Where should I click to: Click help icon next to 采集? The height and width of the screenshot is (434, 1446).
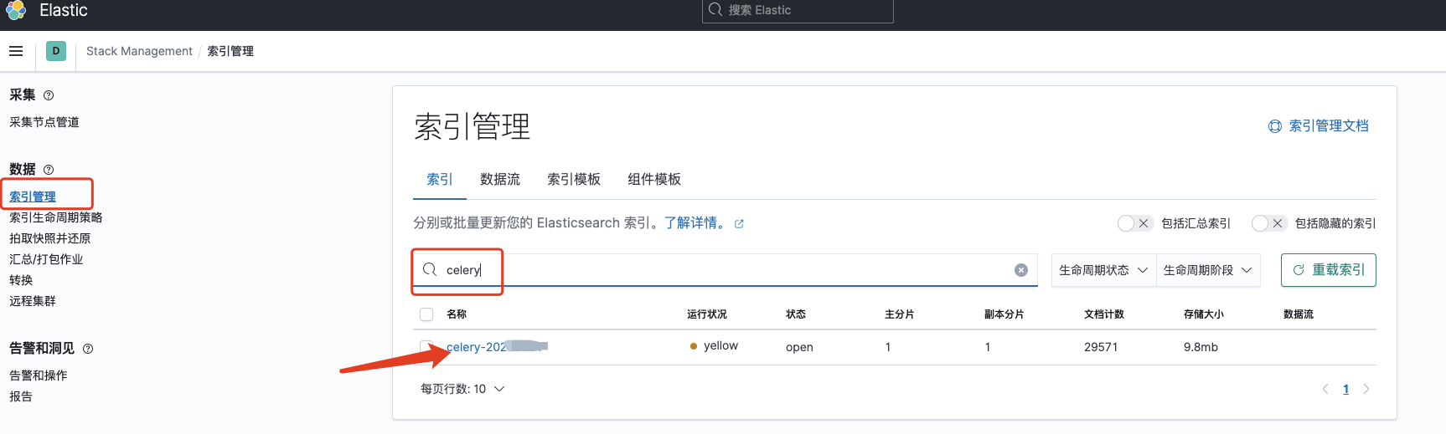click(x=49, y=95)
